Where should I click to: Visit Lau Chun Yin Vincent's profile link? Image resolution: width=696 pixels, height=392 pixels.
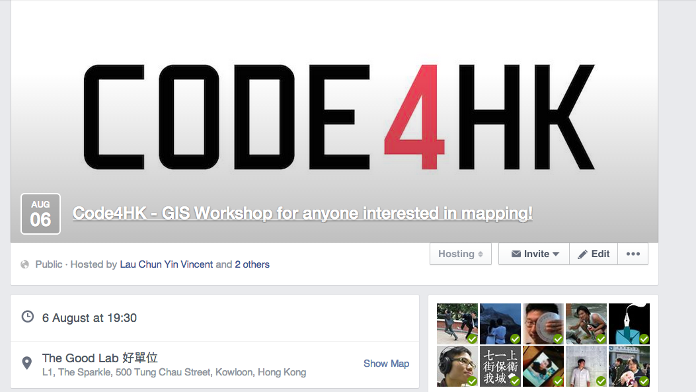click(x=167, y=264)
